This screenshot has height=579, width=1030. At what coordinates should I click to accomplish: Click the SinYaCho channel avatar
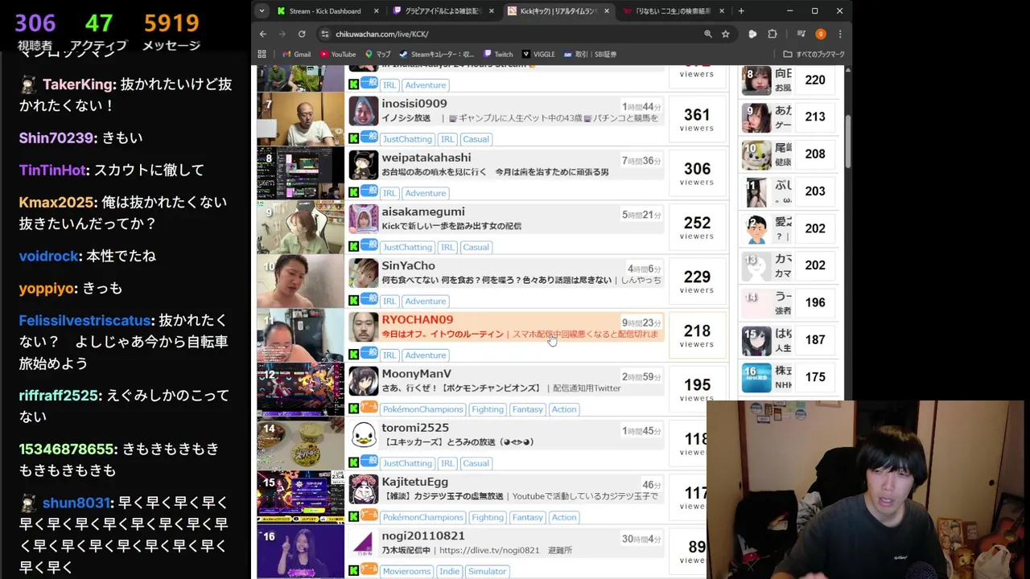point(364,273)
